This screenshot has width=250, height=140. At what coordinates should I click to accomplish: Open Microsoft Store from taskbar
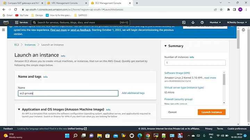pos(107,135)
